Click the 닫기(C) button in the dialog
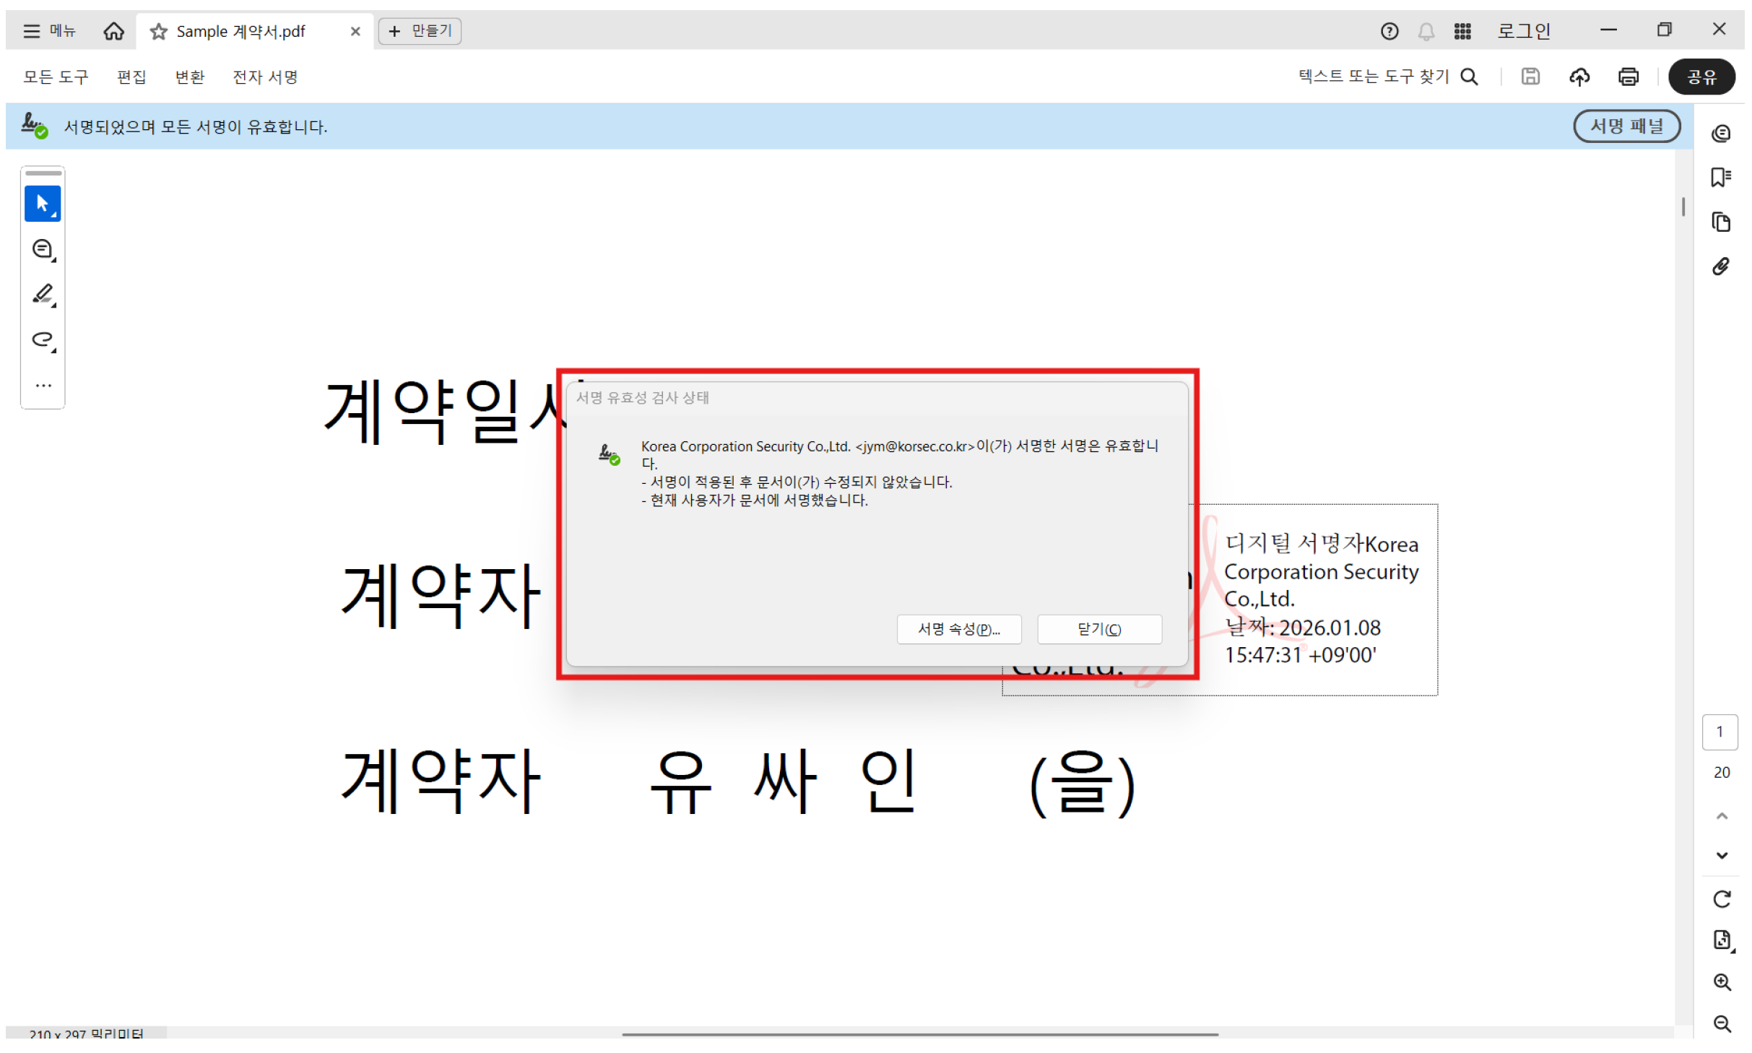Viewport: 1752px width, 1053px height. [x=1098, y=628]
